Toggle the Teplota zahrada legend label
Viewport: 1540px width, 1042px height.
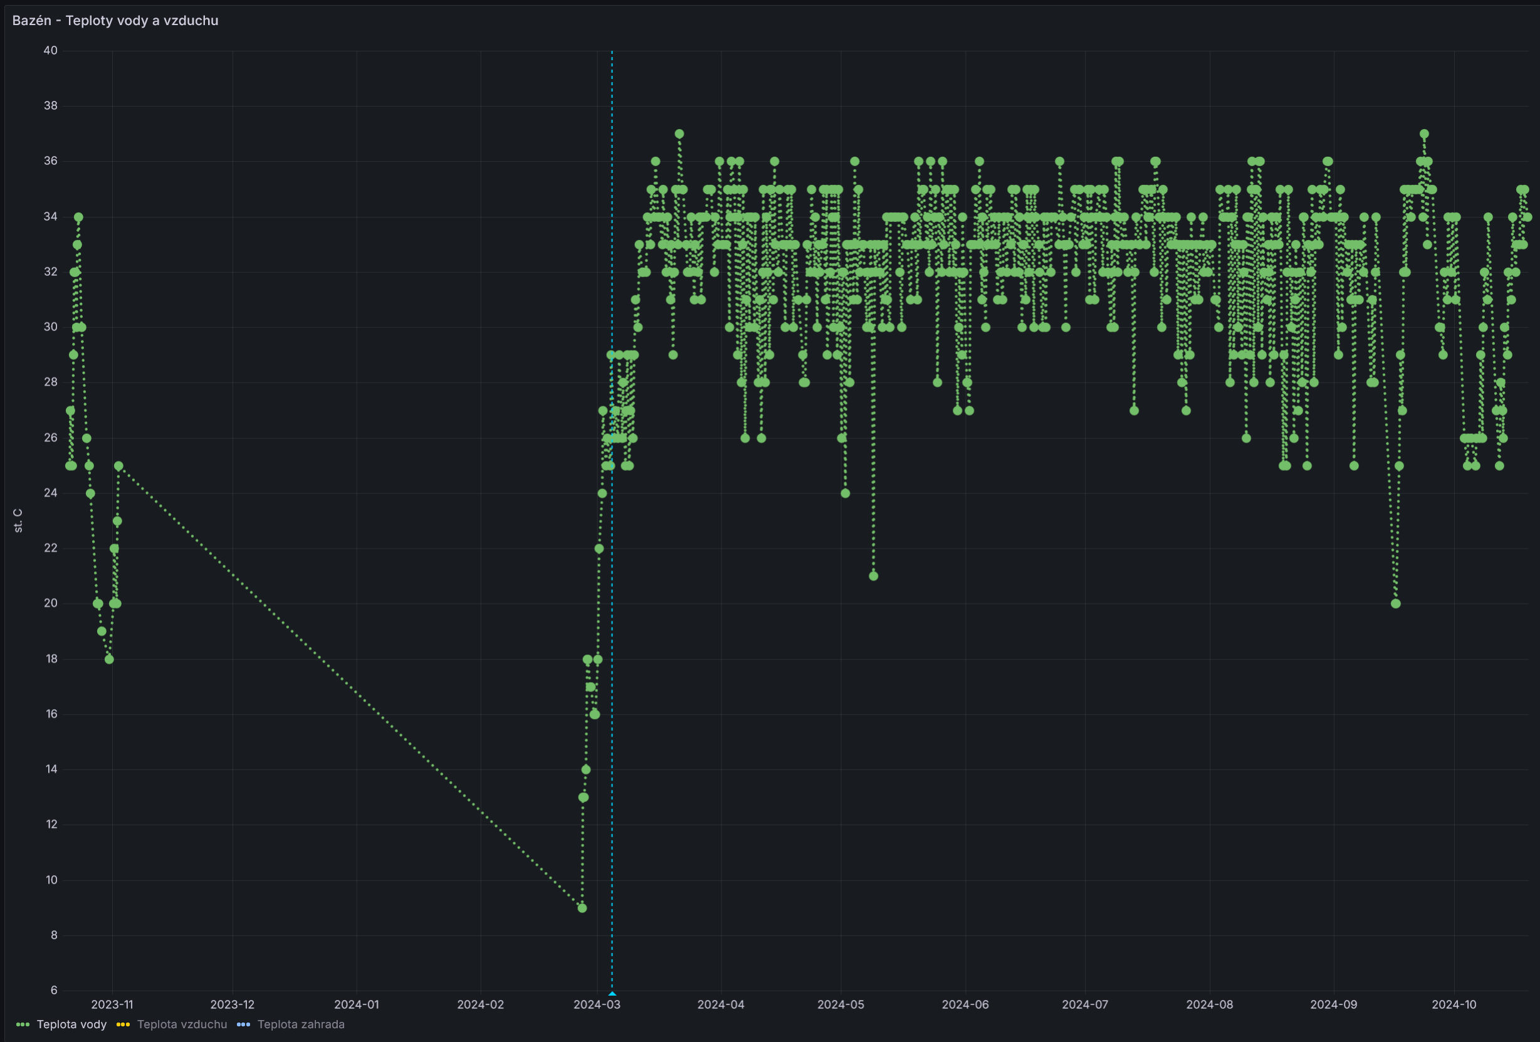(301, 1024)
